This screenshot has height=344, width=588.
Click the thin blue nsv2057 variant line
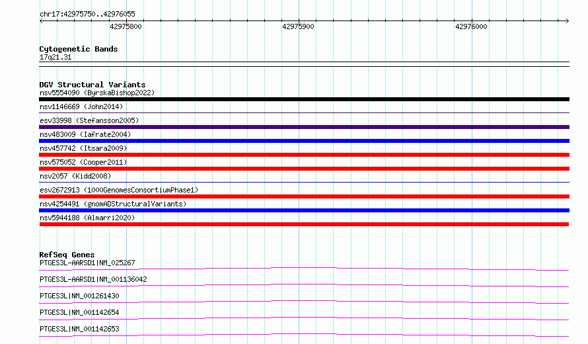click(304, 182)
